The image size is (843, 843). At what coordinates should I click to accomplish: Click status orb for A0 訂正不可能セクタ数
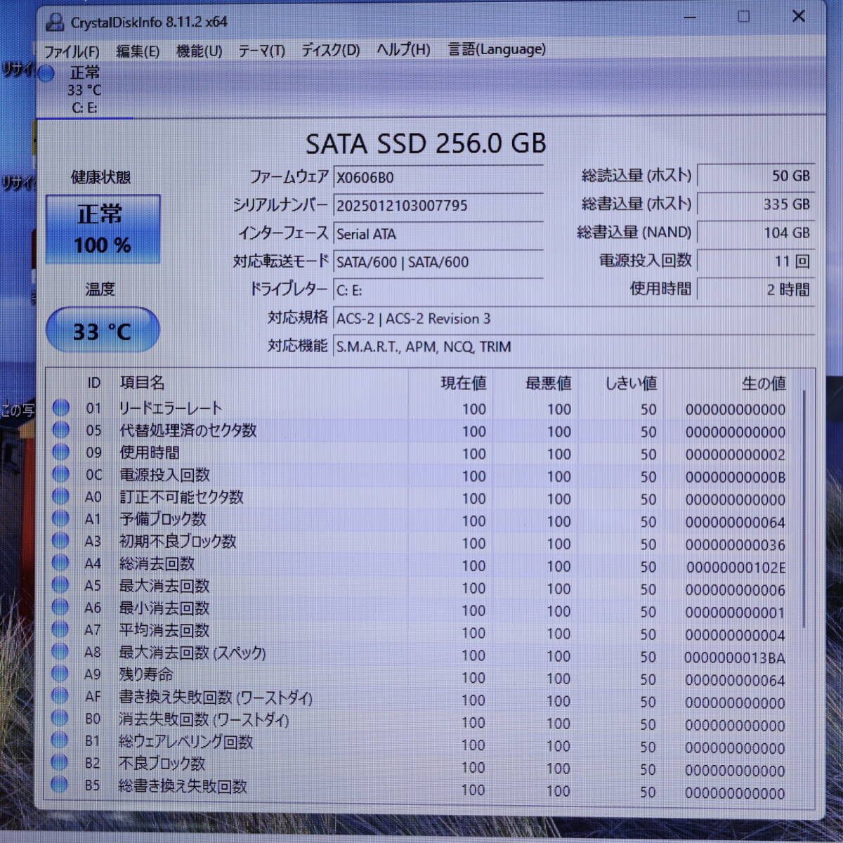61,497
